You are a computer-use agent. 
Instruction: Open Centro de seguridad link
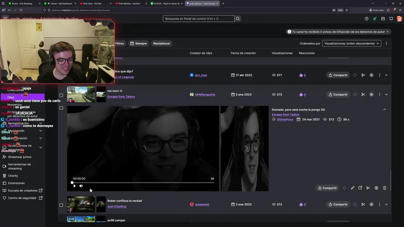point(22,198)
